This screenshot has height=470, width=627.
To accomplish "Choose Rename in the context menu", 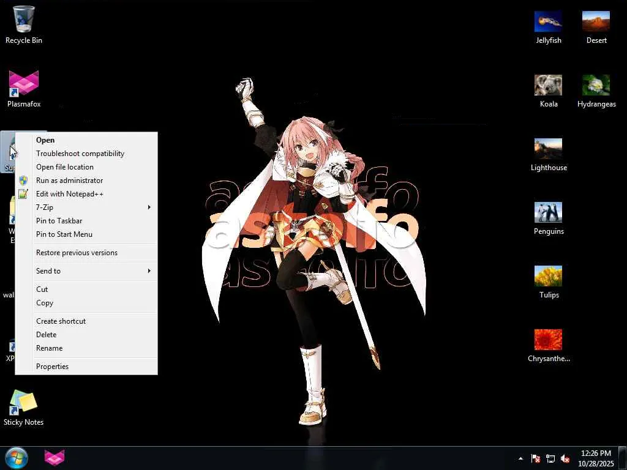I will 86,348.
